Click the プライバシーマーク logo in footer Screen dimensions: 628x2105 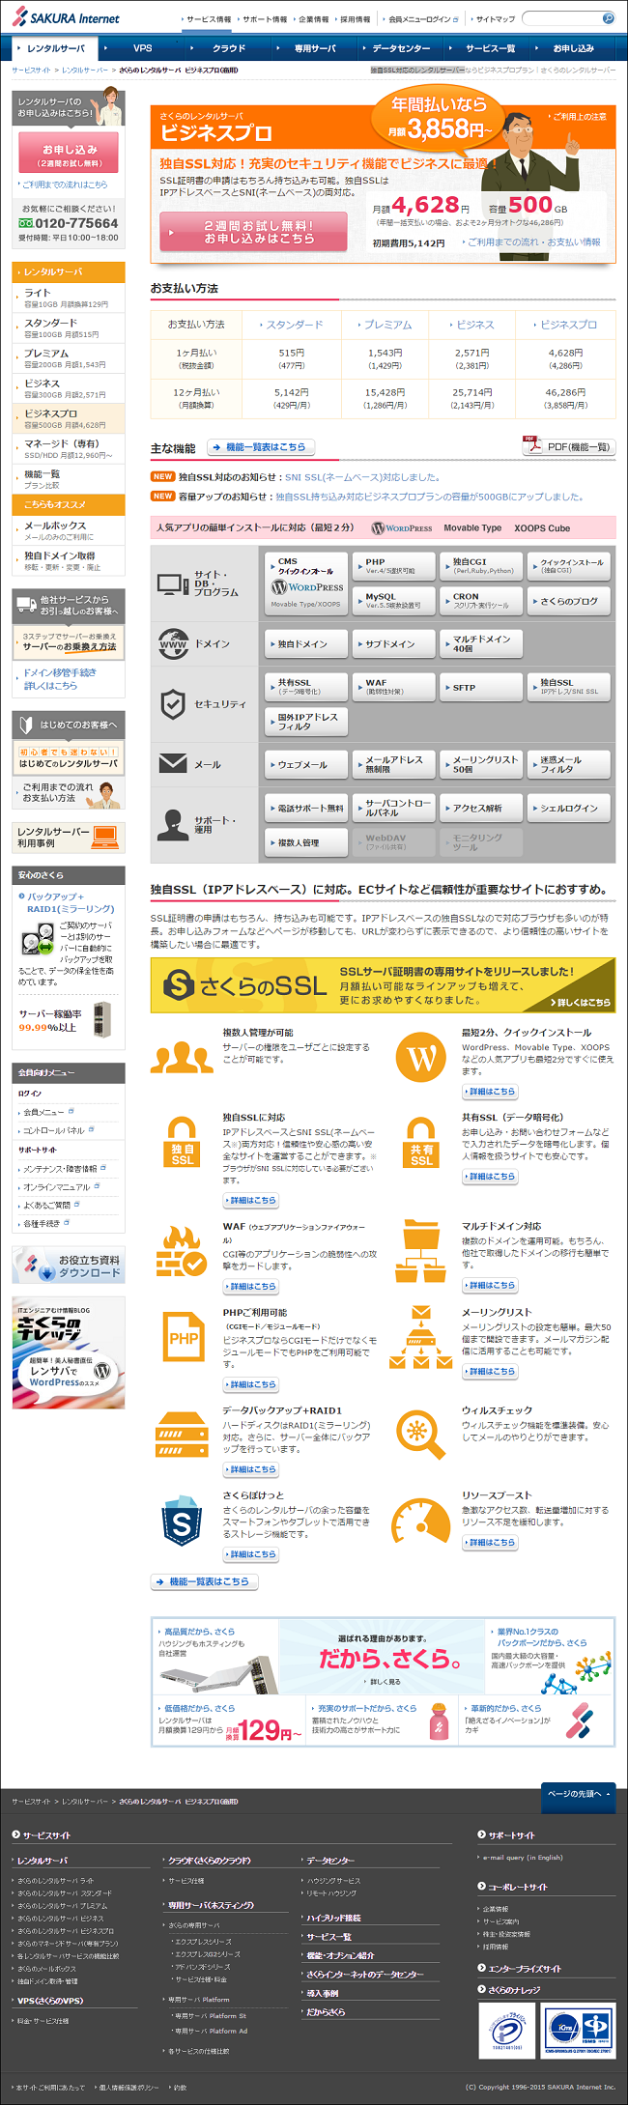click(x=507, y=2029)
